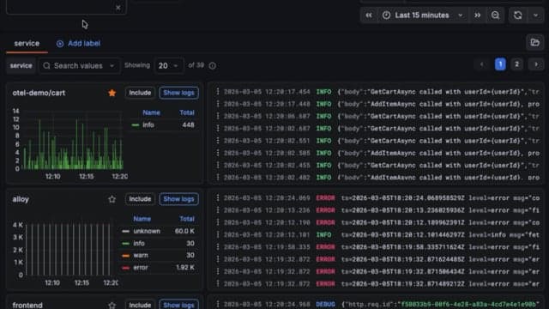Click the otel-demo/cart service name

click(x=39, y=94)
